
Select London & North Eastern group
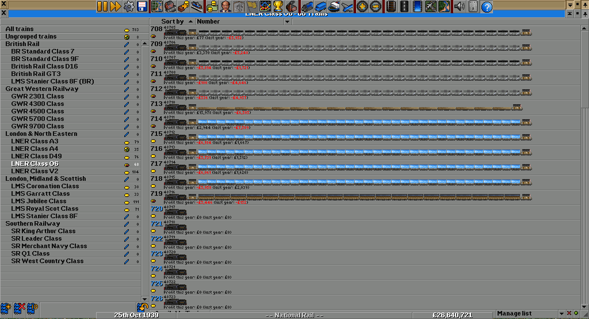click(71, 134)
